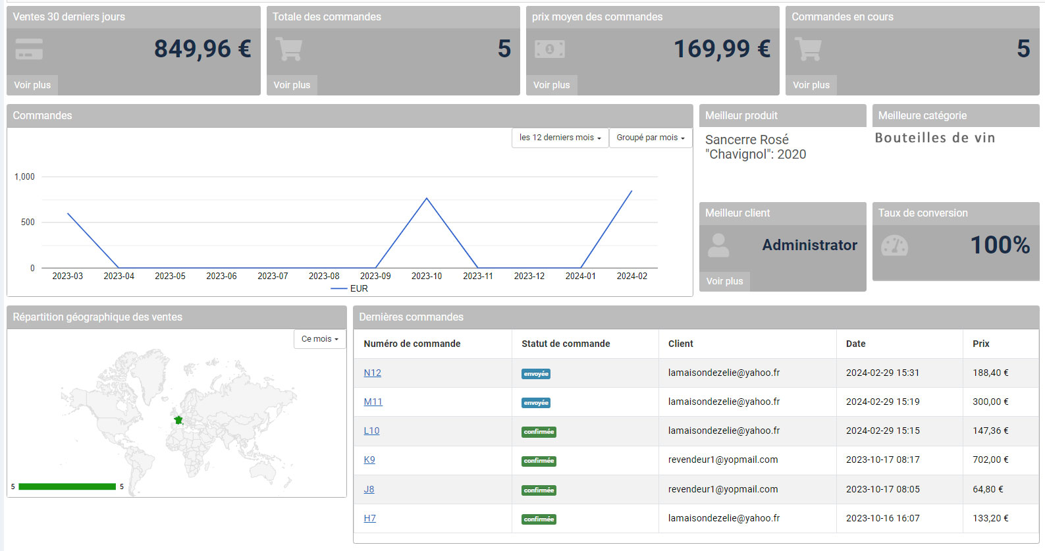Click the 'Date' column header
This screenshot has width=1045, height=551.
pos(856,344)
